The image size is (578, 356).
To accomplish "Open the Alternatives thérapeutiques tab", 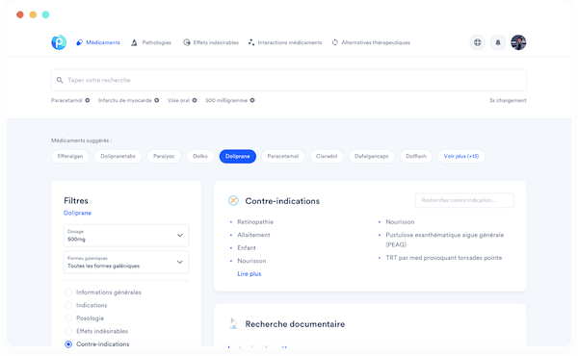I will pos(371,42).
